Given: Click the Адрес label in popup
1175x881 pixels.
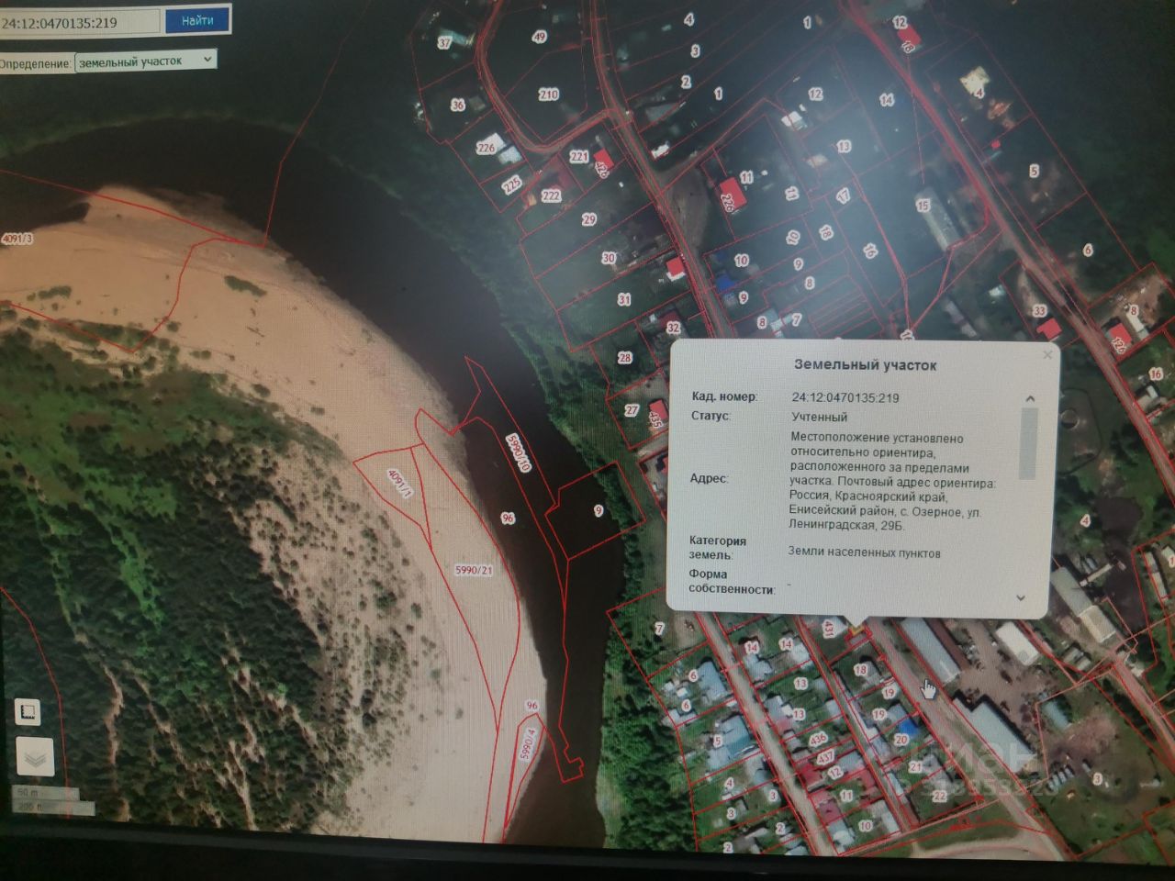Looking at the screenshot, I should click(x=709, y=478).
